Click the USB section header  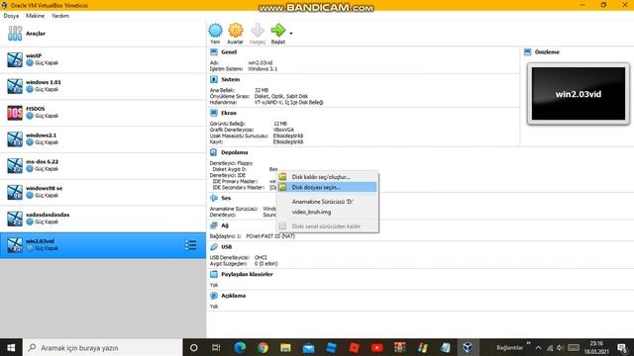227,246
